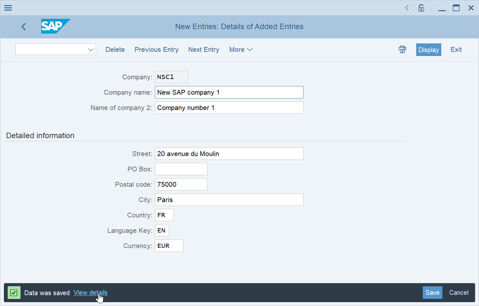The height and width of the screenshot is (306, 479).
Task: Select Previous Entry in toolbar
Action: pos(156,50)
